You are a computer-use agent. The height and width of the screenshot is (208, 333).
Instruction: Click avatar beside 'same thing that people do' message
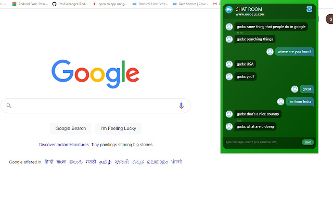[229, 27]
